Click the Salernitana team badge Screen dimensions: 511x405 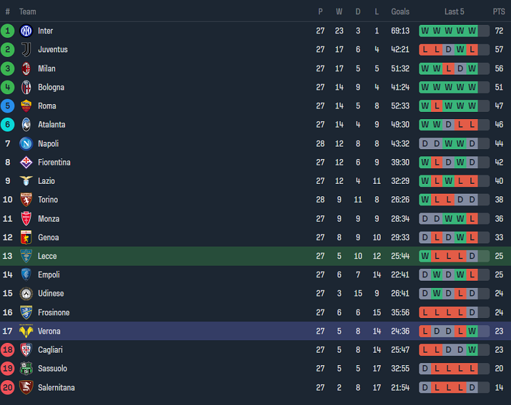(26, 387)
